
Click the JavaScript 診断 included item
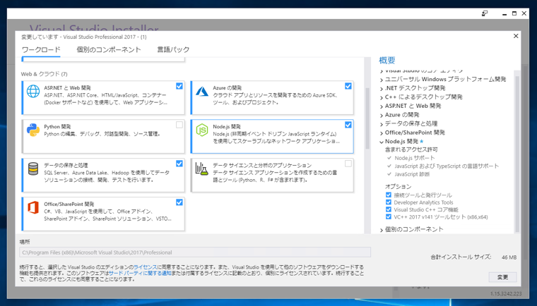coord(412,174)
